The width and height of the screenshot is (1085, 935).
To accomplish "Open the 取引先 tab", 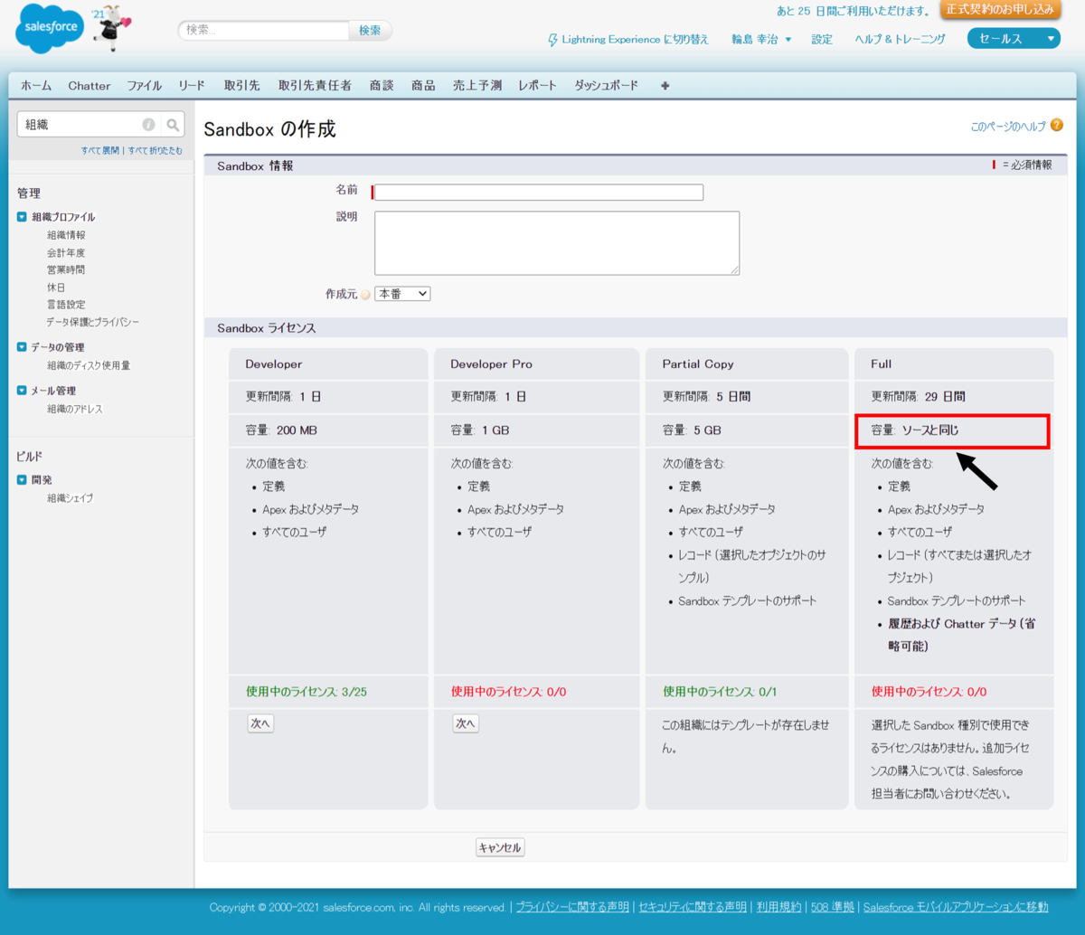I will point(242,86).
